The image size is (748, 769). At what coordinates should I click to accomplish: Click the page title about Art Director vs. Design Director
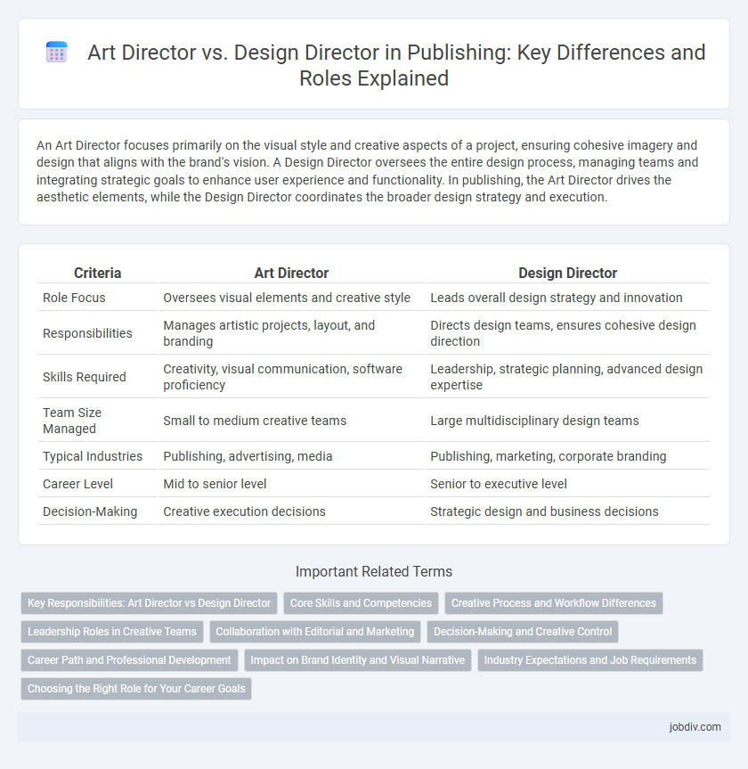coord(396,65)
